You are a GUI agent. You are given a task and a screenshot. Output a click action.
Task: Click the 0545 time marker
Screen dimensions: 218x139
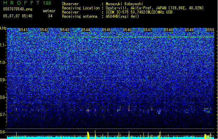pyautogui.click(x=106, y=30)
